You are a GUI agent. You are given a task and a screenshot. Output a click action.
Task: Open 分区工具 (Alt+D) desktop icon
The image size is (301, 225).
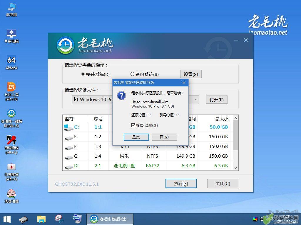point(11,91)
